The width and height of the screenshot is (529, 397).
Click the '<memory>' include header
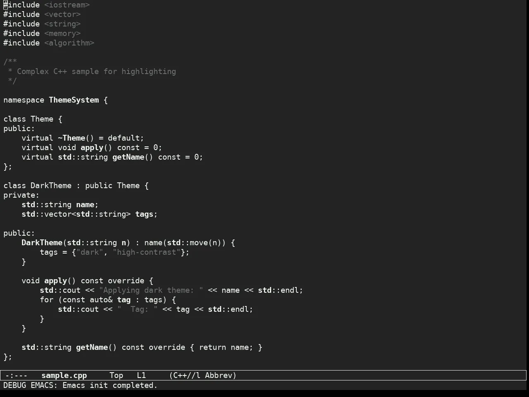click(x=62, y=33)
